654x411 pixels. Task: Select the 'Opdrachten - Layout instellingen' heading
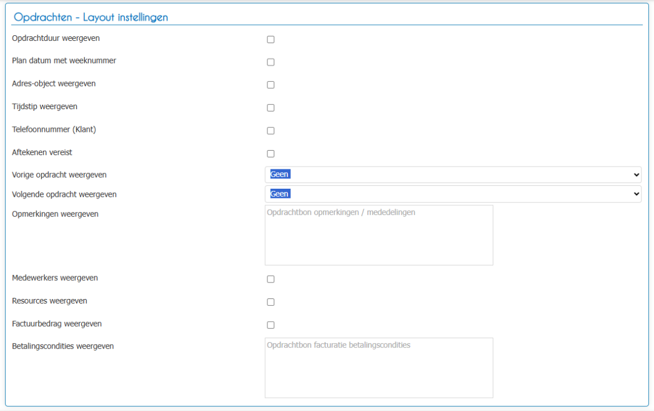point(91,17)
